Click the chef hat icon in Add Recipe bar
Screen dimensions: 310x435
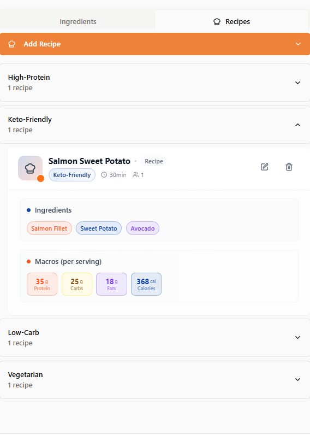point(11,44)
